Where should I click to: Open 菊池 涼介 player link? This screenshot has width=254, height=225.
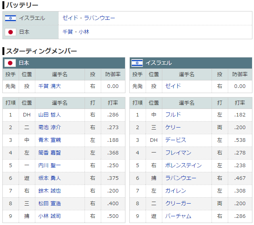[50, 128]
